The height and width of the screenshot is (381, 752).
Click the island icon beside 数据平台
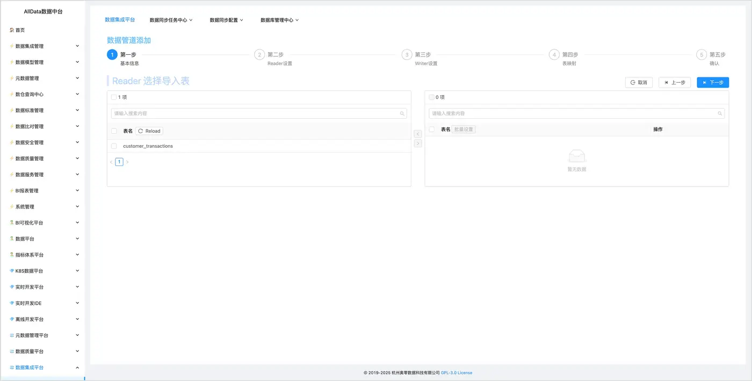point(12,239)
